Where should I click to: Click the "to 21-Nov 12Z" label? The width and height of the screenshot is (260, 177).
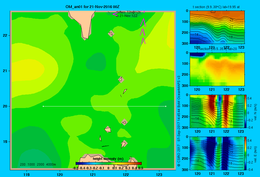(x=127, y=16)
